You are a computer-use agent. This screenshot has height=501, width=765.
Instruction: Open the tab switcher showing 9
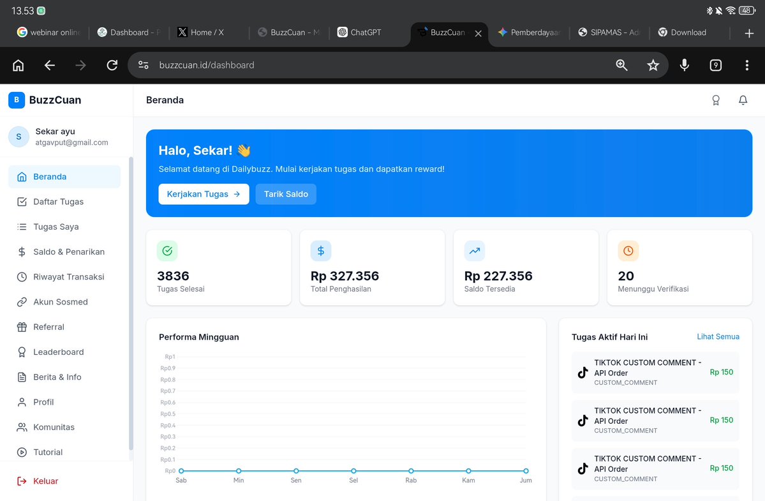coord(716,65)
